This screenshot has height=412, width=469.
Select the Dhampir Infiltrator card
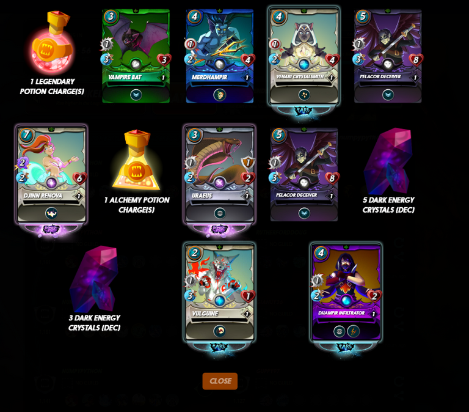pyautogui.click(x=346, y=297)
